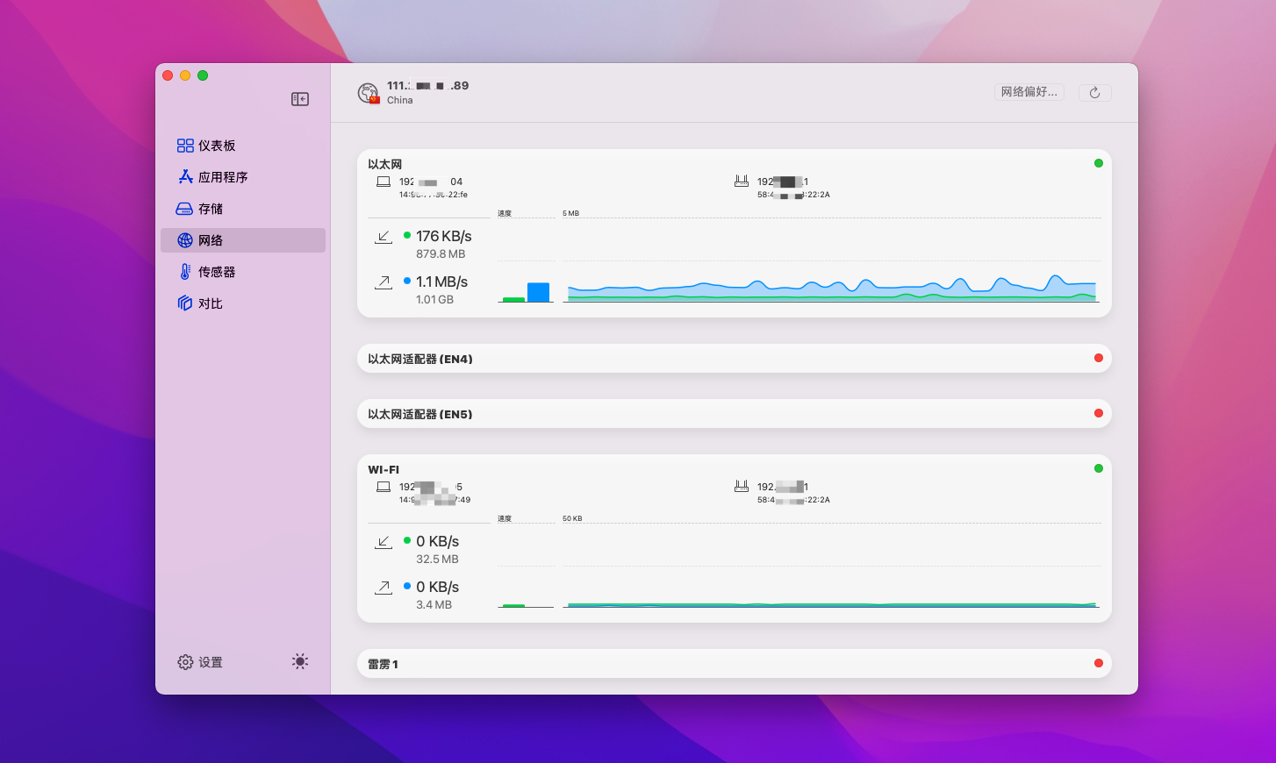Image resolution: width=1276 pixels, height=763 pixels.
Task: Click the globe icon with China flag
Action: click(369, 93)
